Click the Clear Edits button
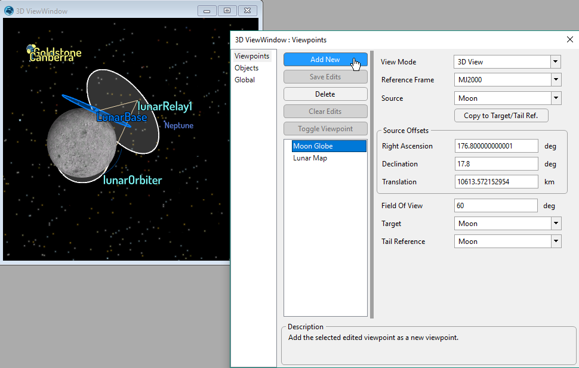This screenshot has height=368, width=579. point(325,112)
